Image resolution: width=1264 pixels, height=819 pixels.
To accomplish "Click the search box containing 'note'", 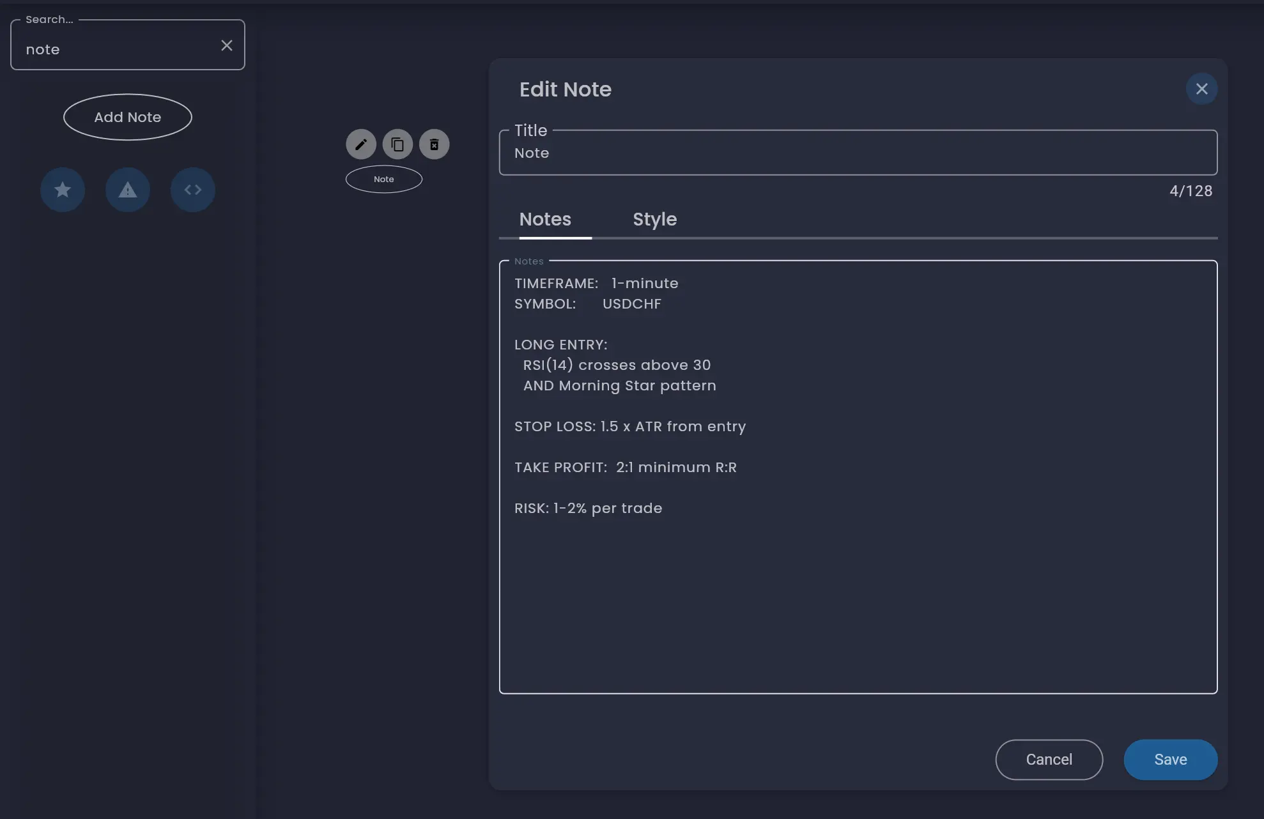I will [115, 49].
